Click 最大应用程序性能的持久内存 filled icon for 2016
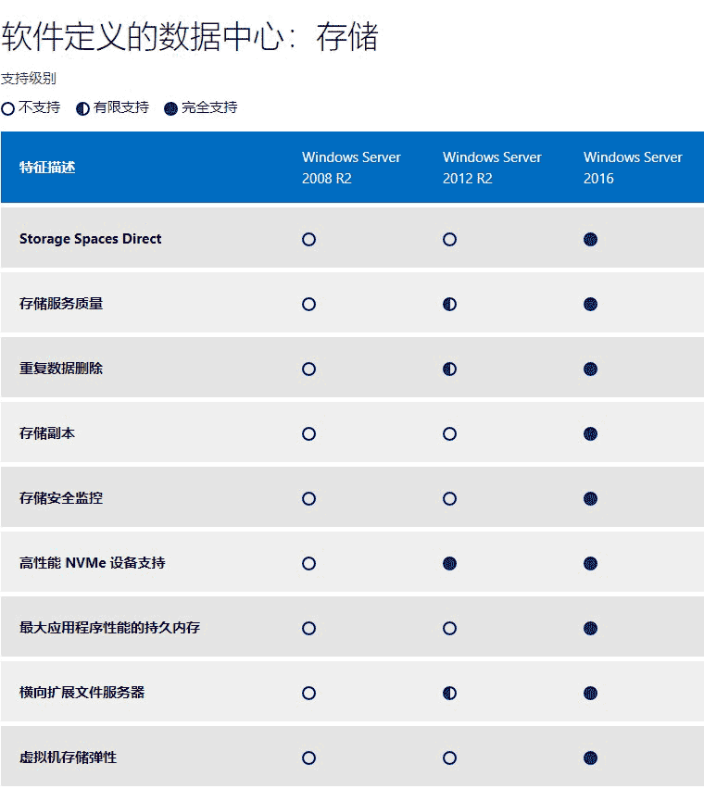Screen dimensions: 704x789 click(590, 628)
